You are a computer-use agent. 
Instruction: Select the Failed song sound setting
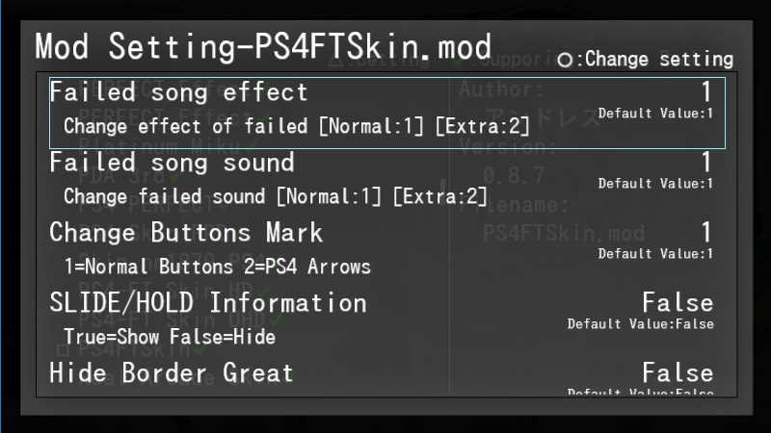click(172, 163)
